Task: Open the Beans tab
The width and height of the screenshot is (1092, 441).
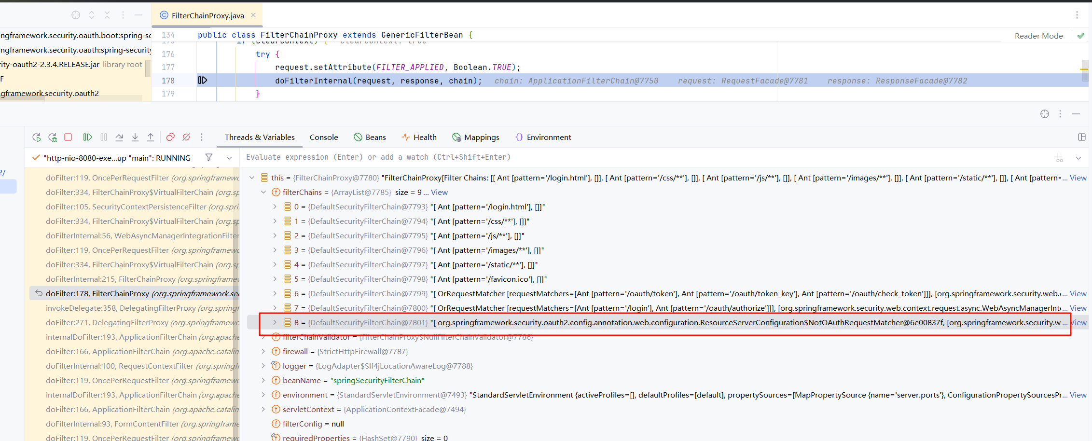Action: pyautogui.click(x=370, y=137)
